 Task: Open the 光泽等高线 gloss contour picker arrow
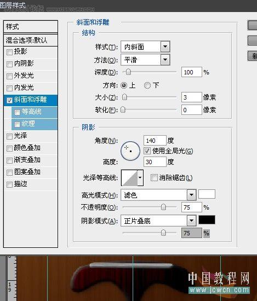(x=140, y=178)
